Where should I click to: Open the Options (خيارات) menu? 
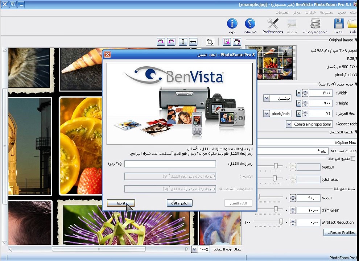coord(310,12)
